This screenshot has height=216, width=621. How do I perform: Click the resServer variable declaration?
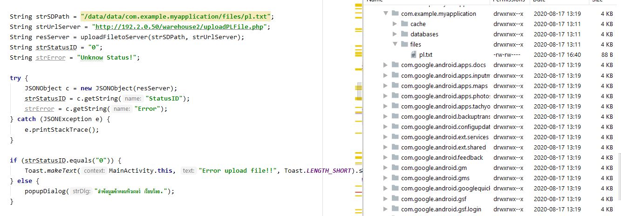click(x=53, y=37)
